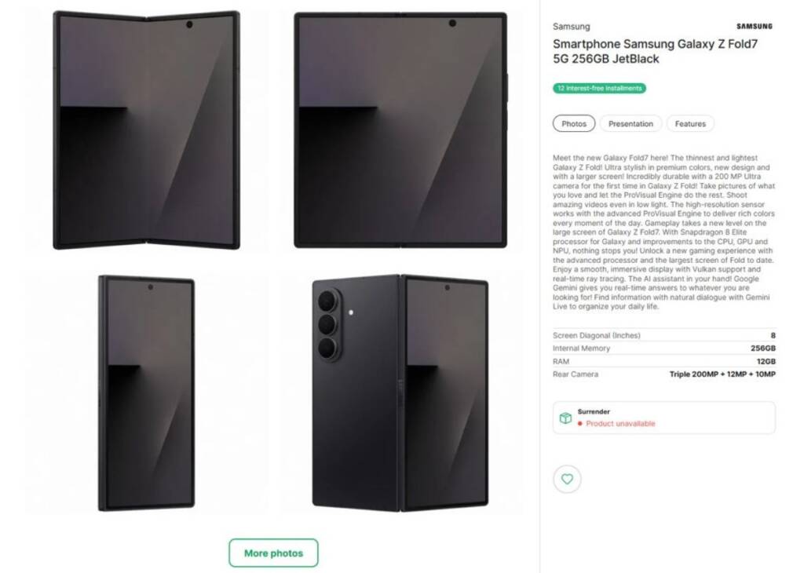Image resolution: width=804 pixels, height=573 pixels.
Task: Click the green delivery box icon
Action: [565, 418]
